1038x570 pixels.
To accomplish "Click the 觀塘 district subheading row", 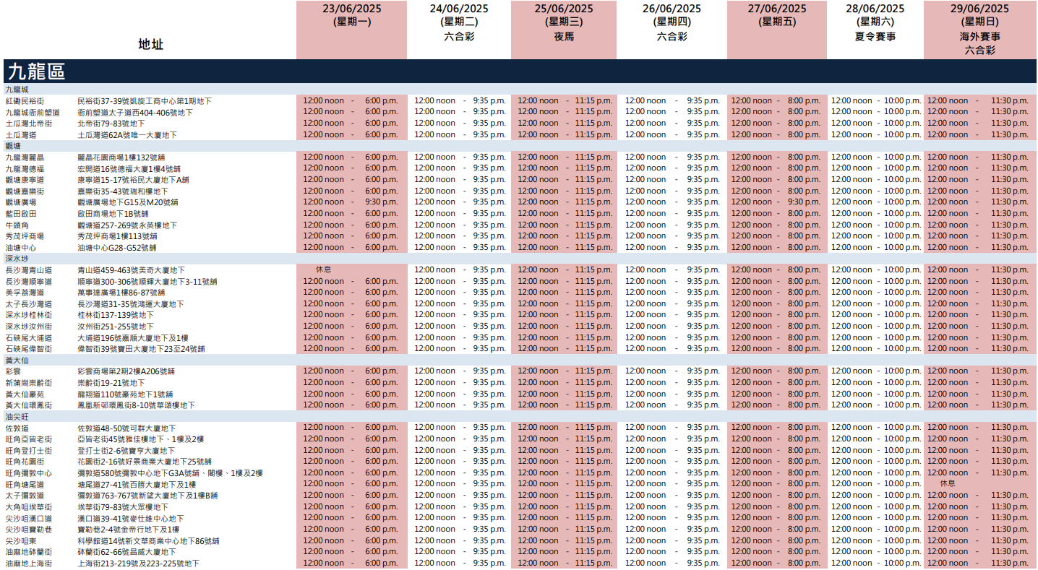I will (x=15, y=146).
